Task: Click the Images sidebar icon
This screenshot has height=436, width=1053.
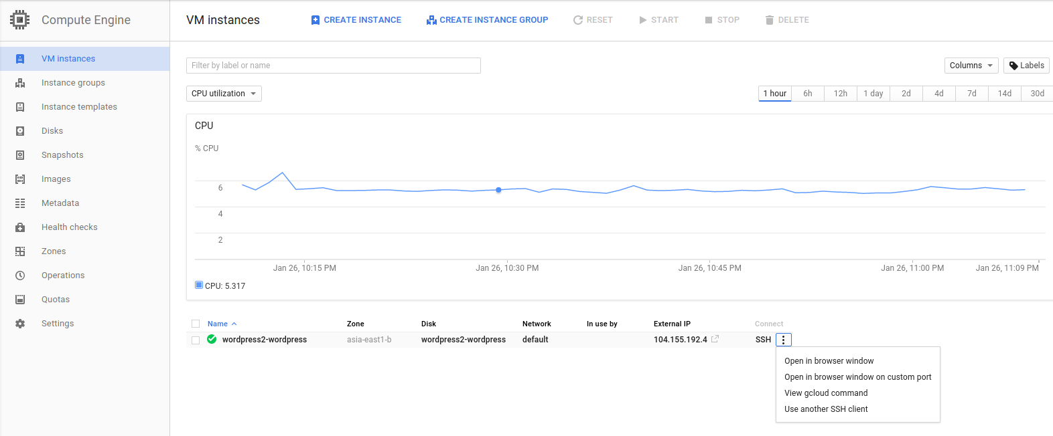Action: tap(20, 179)
